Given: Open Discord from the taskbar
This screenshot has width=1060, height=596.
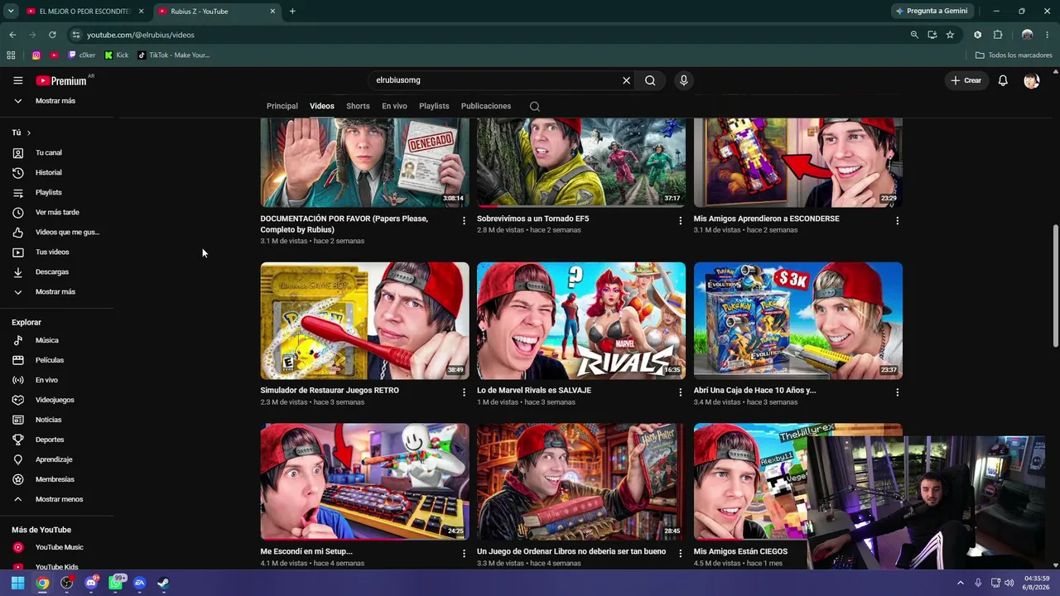Looking at the screenshot, I should click(91, 583).
